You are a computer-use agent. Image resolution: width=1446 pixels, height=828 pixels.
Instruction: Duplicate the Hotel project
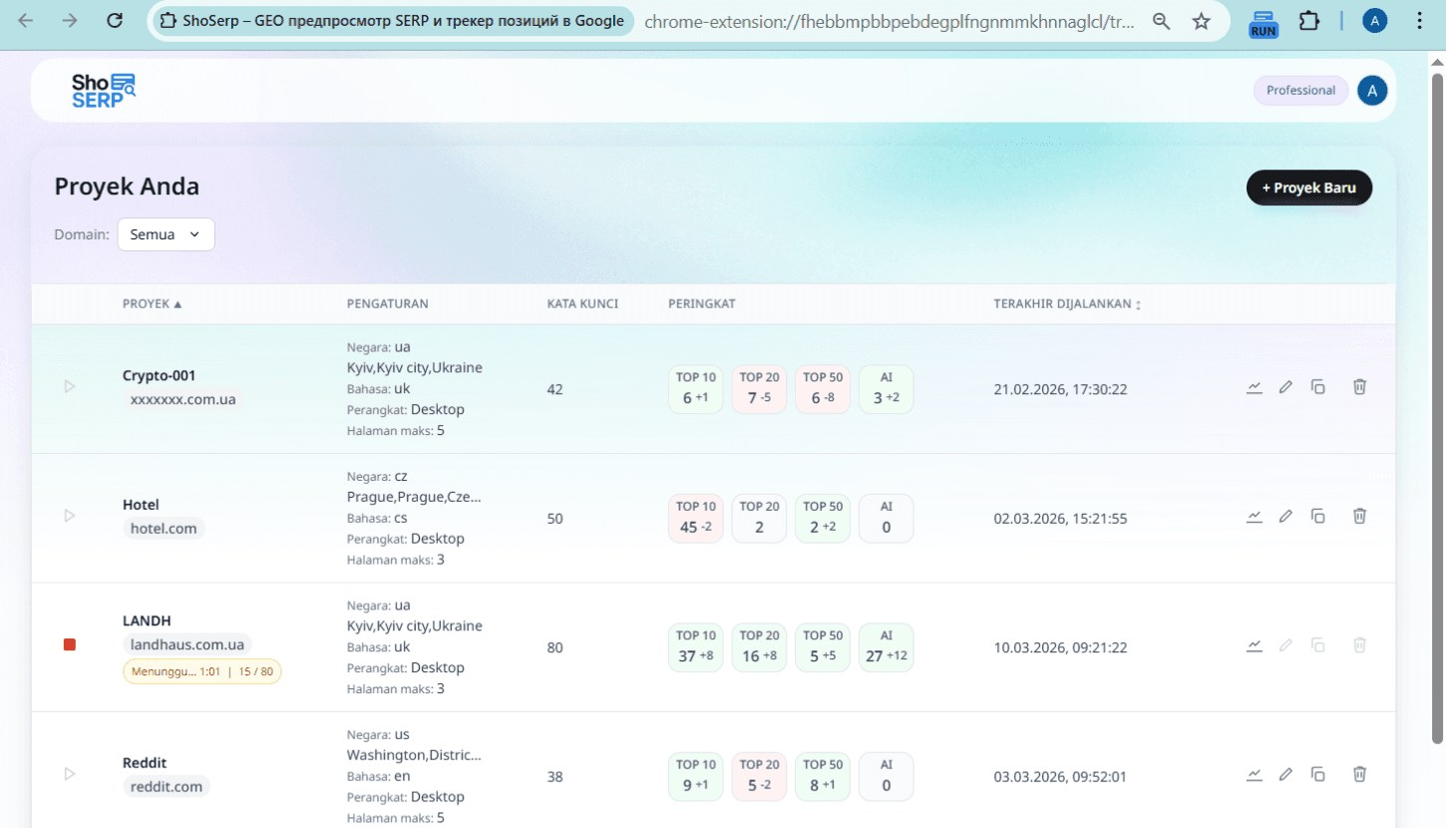pos(1317,516)
